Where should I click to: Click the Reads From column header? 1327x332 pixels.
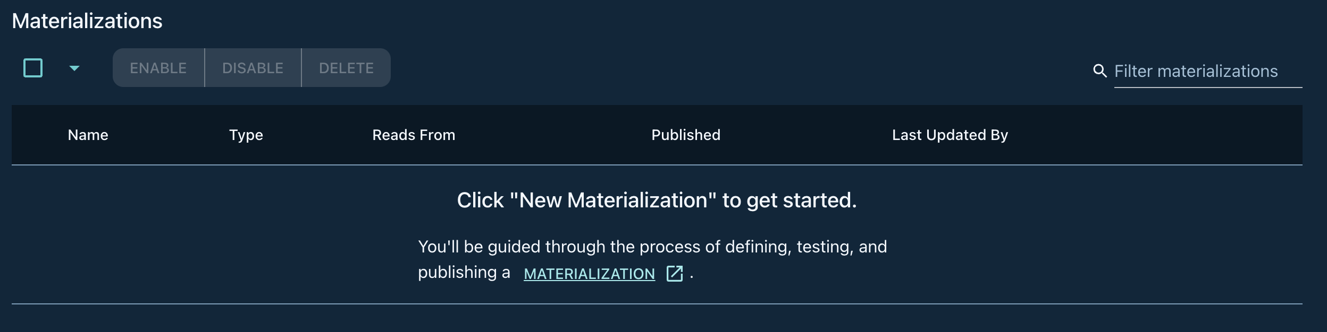pos(414,135)
